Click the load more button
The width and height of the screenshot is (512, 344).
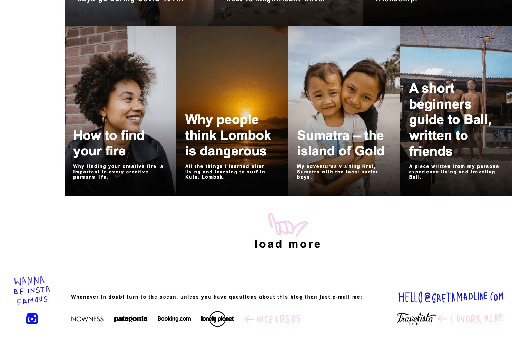[288, 244]
